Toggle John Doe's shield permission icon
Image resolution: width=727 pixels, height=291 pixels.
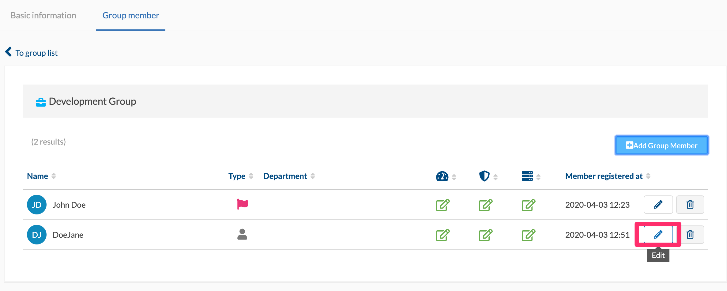[x=485, y=205]
